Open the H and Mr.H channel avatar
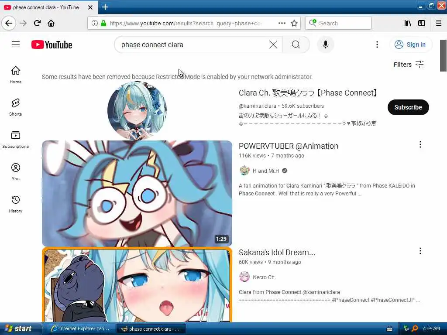The height and width of the screenshot is (335, 447). point(244,171)
